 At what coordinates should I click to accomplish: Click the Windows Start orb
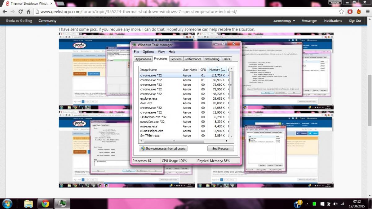coord(7,203)
